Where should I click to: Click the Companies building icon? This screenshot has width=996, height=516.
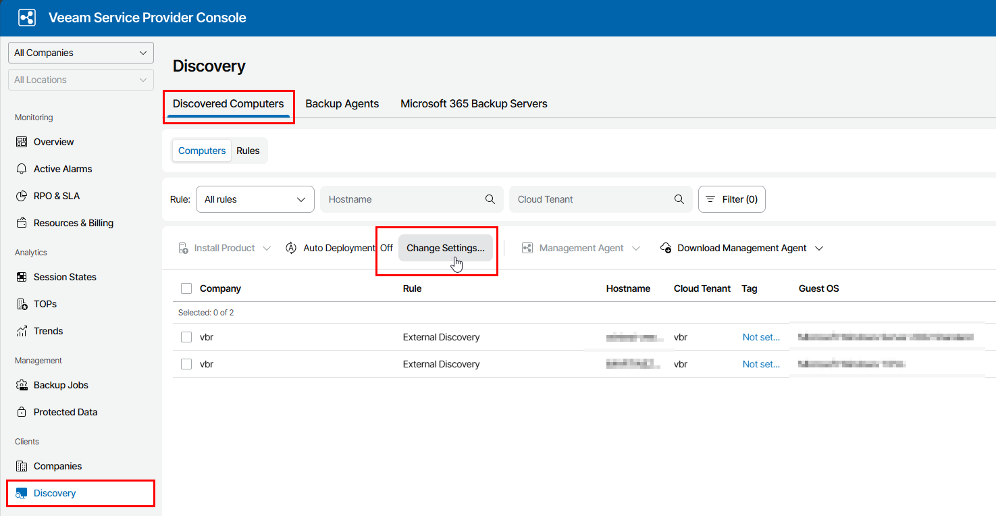pyautogui.click(x=21, y=466)
